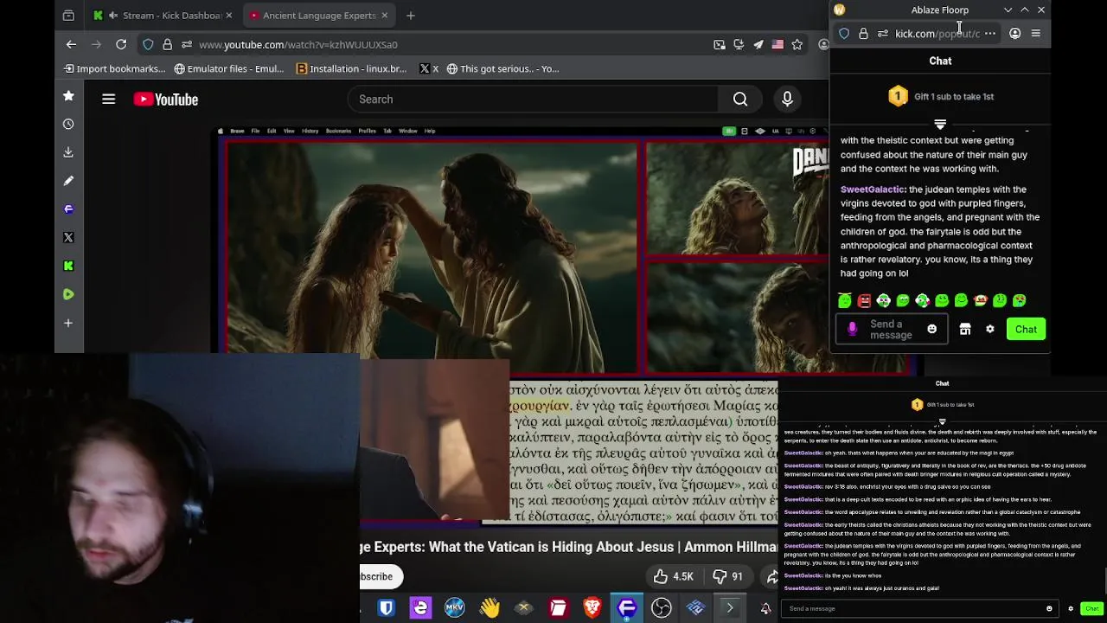
Task: Open Import bookmarks... bookmark
Action: point(114,68)
